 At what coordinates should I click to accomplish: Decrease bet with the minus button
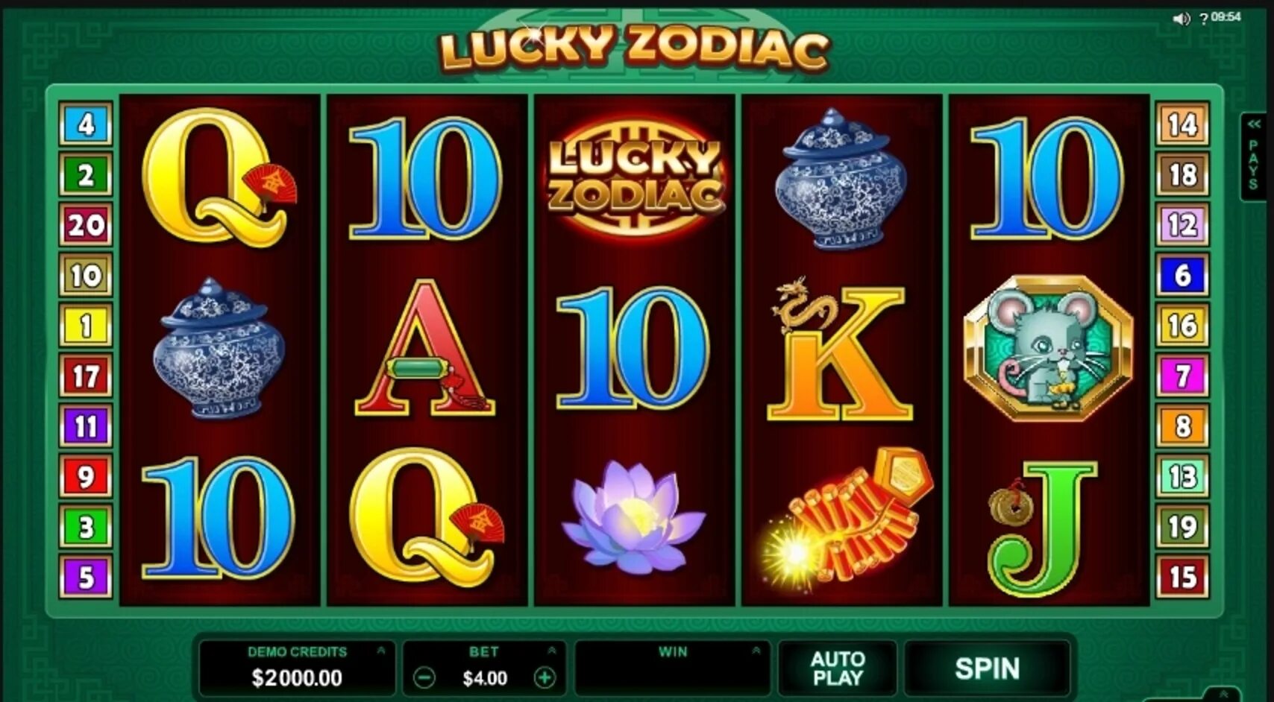(424, 677)
